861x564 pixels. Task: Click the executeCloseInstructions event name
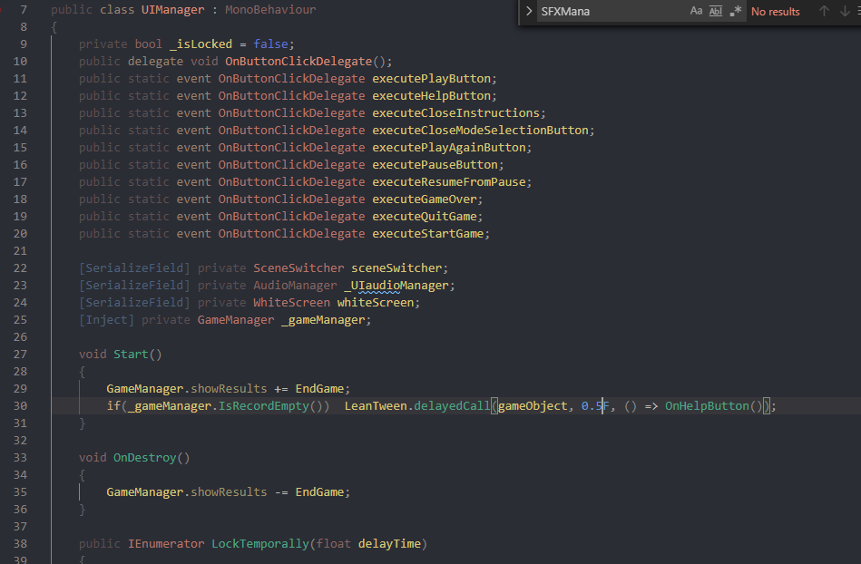455,113
